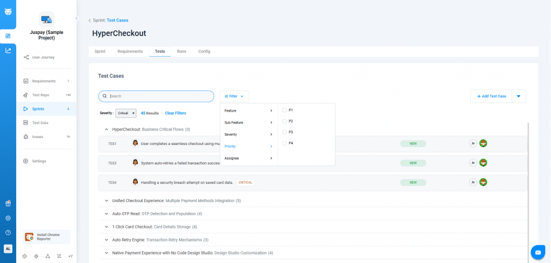Screen dimensions: 551x263
Task: Open the dashboard grid icon in left rail
Action: point(8,36)
